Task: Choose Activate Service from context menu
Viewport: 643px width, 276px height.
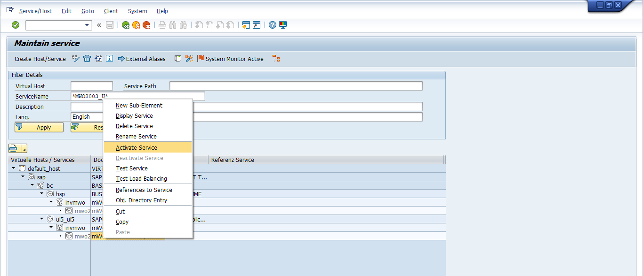Action: coord(137,148)
